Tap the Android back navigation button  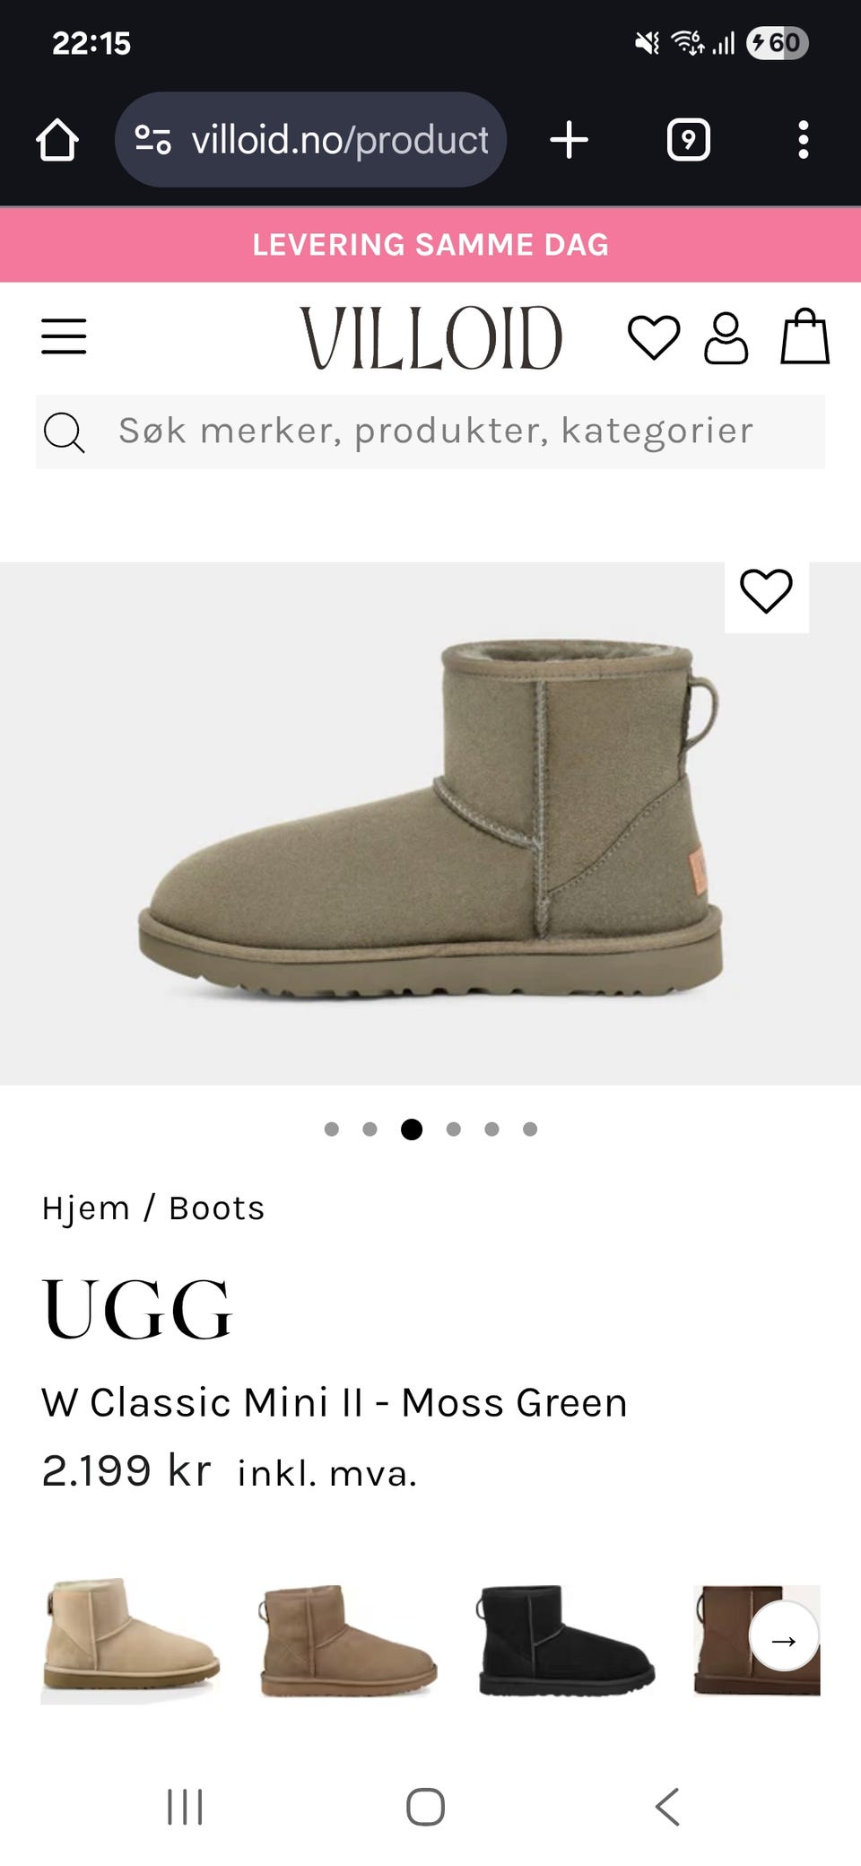[x=667, y=1807]
